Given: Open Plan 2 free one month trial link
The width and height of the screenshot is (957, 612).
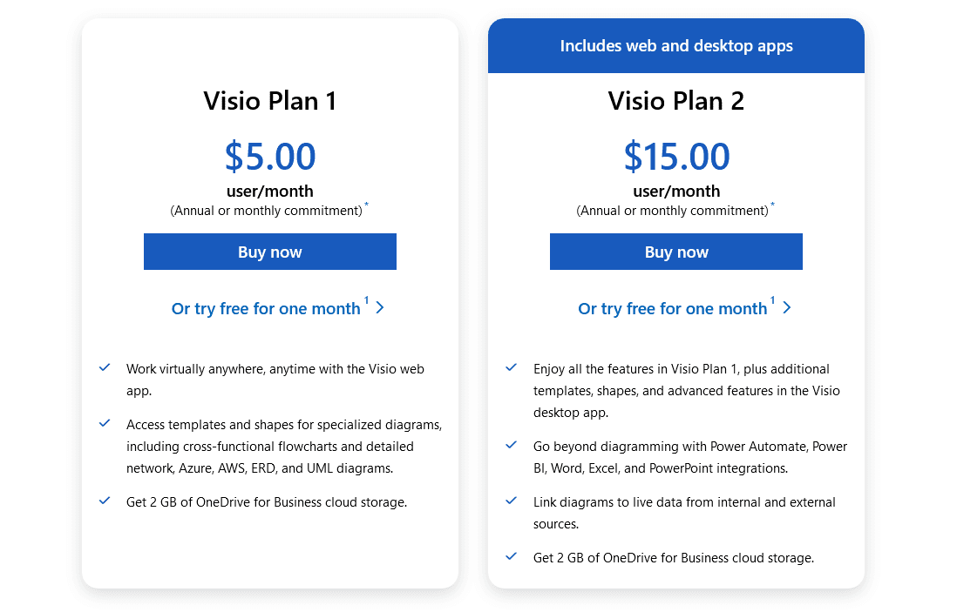Looking at the screenshot, I should (x=672, y=308).
